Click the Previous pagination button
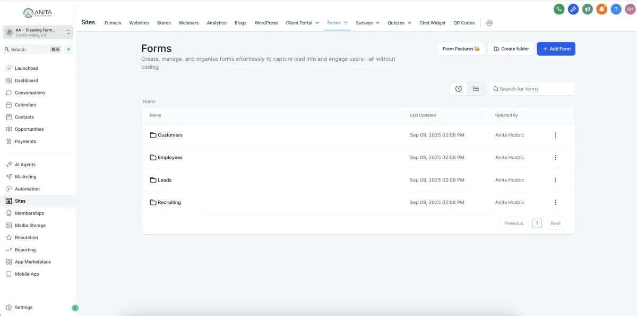Image resolution: width=637 pixels, height=316 pixels. pos(514,223)
